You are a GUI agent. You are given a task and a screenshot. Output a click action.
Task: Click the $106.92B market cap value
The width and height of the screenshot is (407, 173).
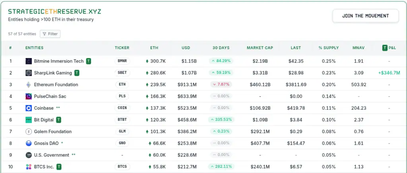pos(260,108)
